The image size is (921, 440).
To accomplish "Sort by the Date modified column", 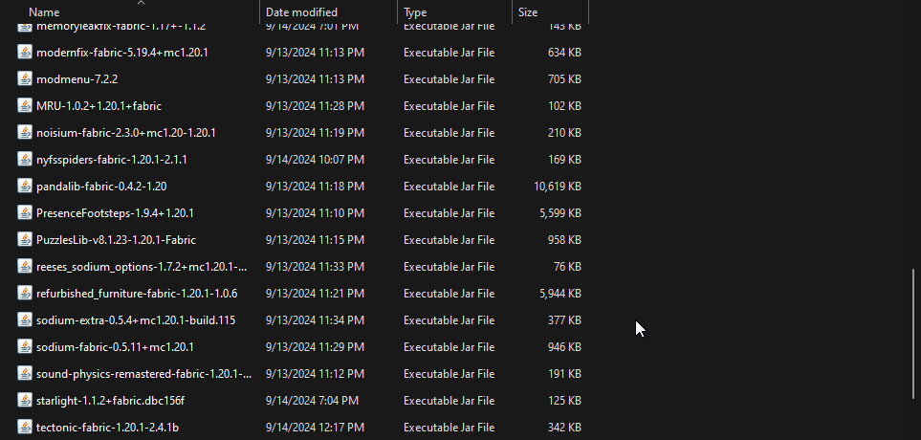I will coord(301,12).
